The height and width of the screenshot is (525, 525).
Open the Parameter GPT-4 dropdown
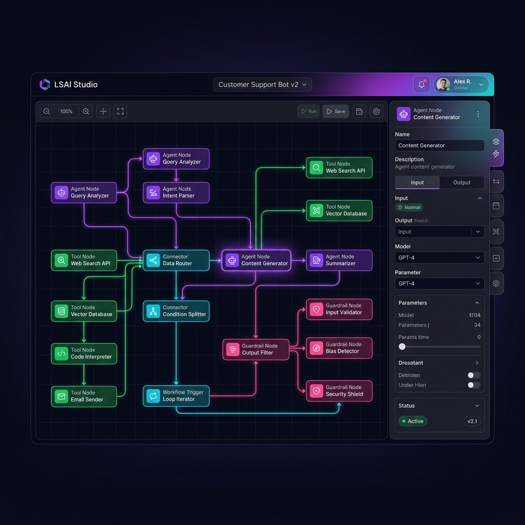pyautogui.click(x=439, y=284)
